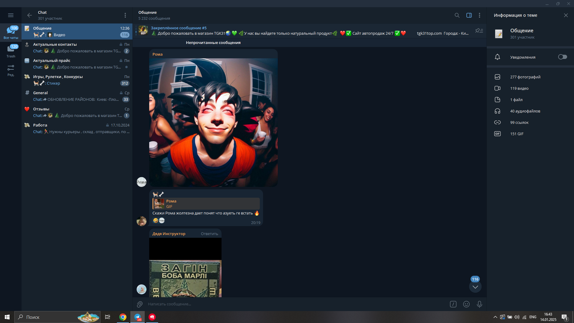Open bot commands slash icon
This screenshot has height=323, width=574.
coord(453,304)
